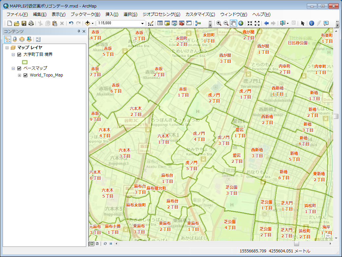342x257 pixels.
Task: Launch ModelBuilder window
Action: pyautogui.click(x=198, y=23)
